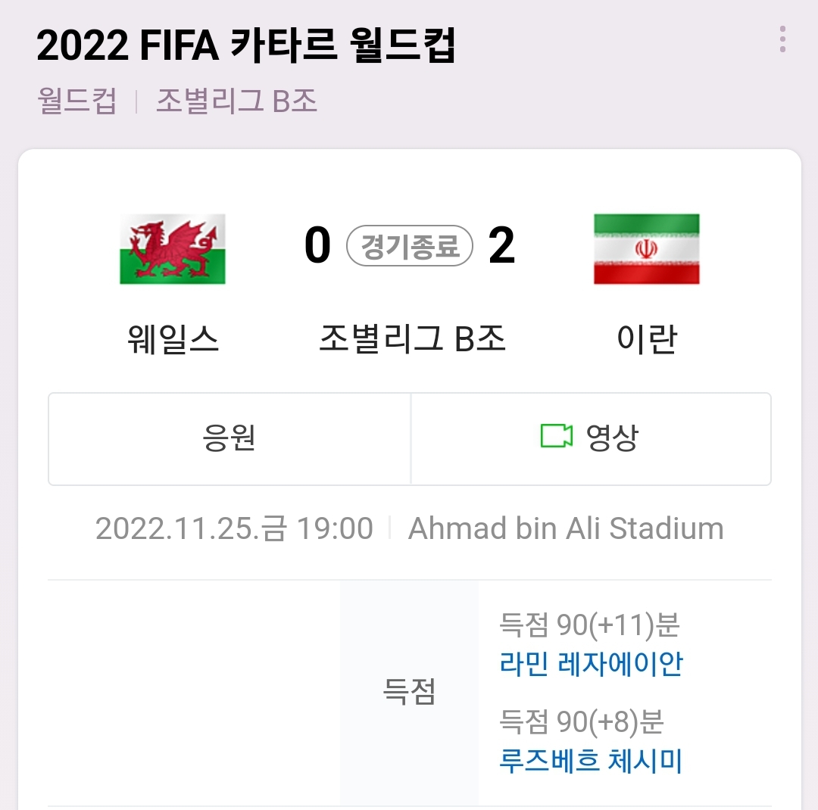818x810 pixels.
Task: Click Wales score of 0
Action: click(318, 246)
